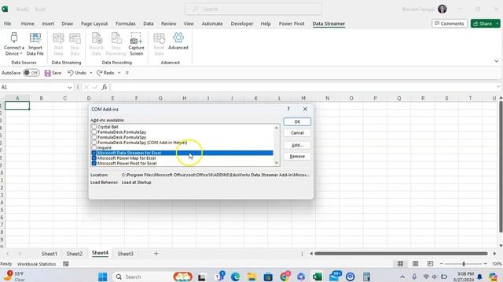Open File Explorer from taskbar
The width and height of the screenshot is (503, 282).
point(251,277)
